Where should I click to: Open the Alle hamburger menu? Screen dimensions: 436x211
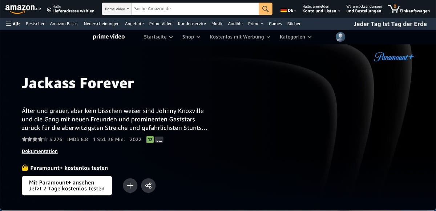(13, 24)
